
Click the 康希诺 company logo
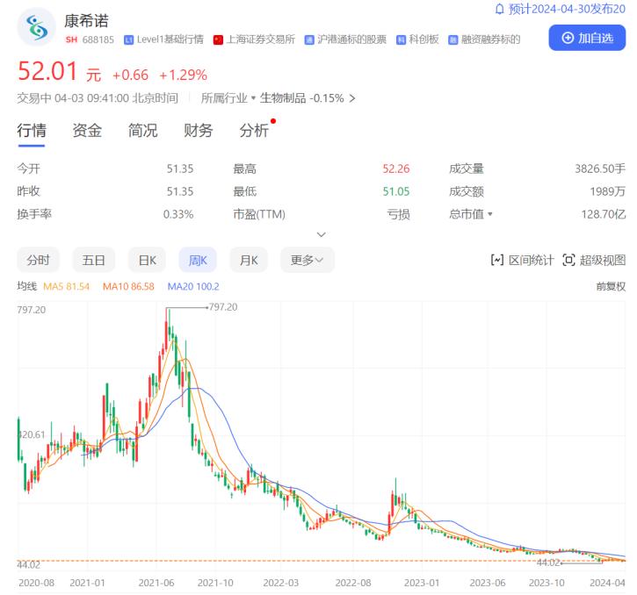(x=37, y=27)
